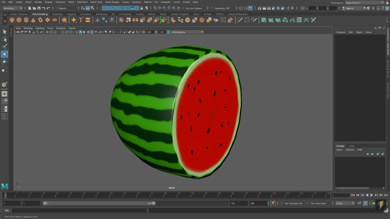Select the Lasso selection tool

tap(4, 39)
